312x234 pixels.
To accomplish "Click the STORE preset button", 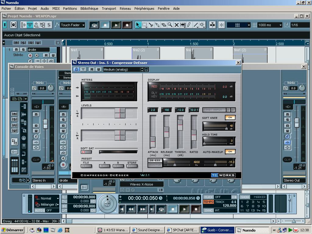I will click(x=132, y=166).
